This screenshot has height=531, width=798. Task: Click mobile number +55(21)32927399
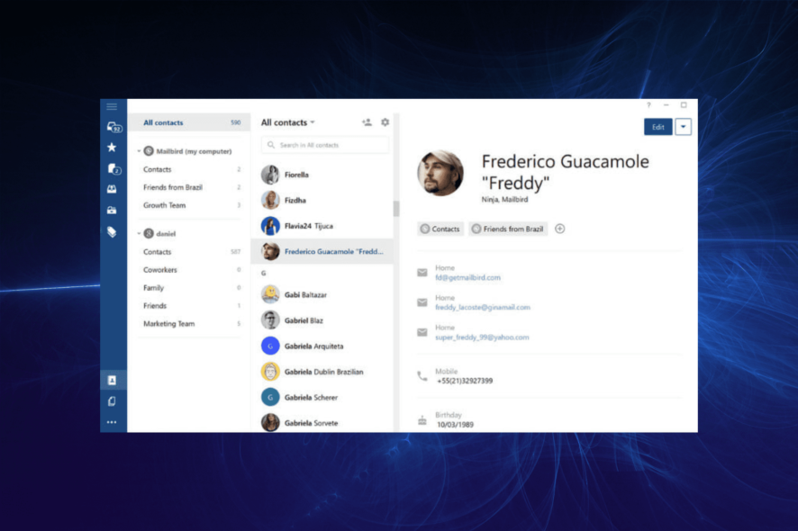coord(465,381)
